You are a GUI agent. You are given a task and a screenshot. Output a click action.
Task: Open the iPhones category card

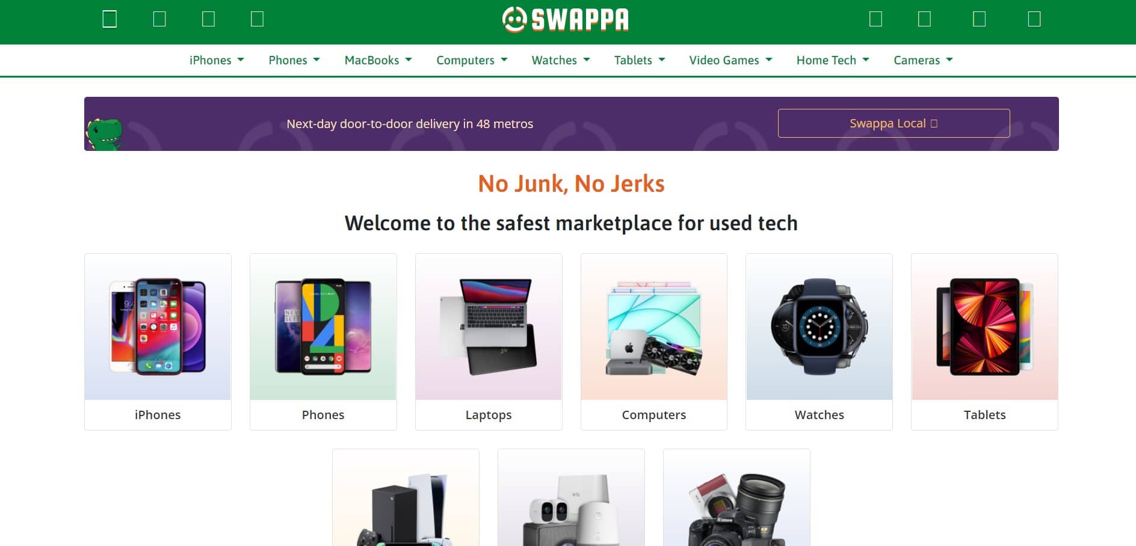158,342
